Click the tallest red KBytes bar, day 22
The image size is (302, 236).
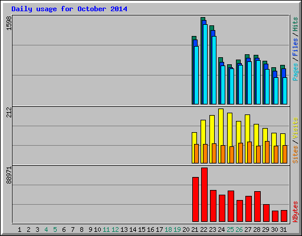(x=204, y=195)
